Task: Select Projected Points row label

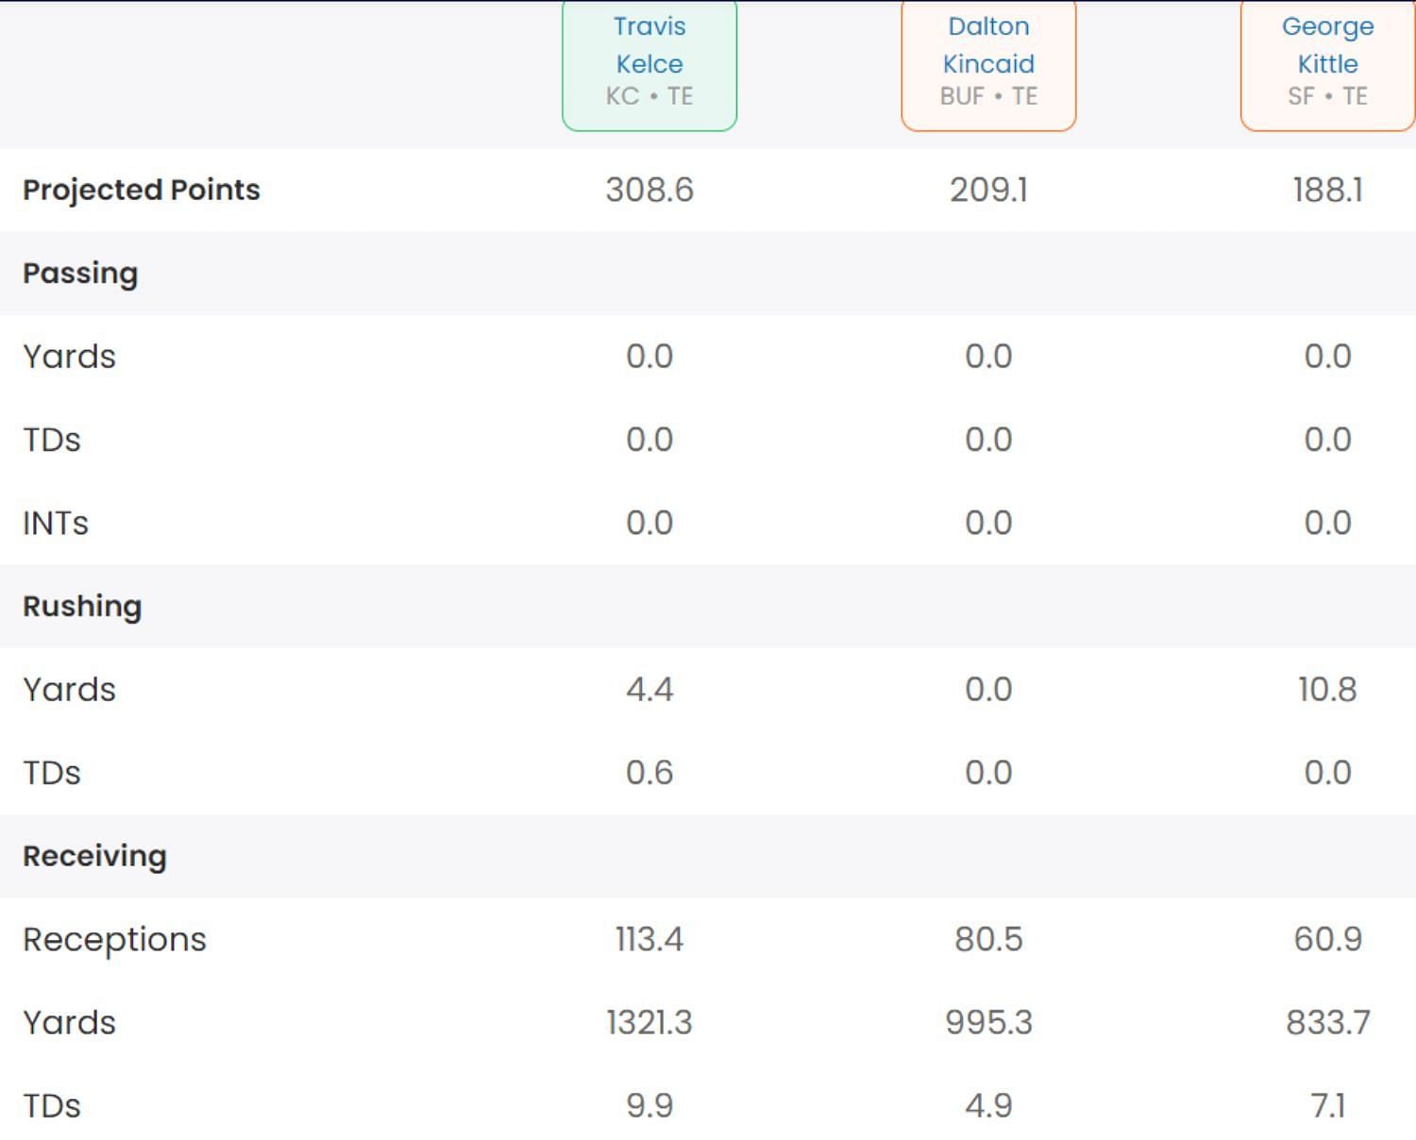Action: pos(142,190)
